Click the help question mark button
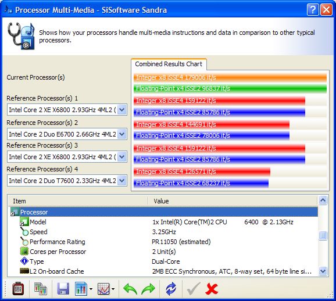This screenshot has height=301, width=336. (313, 10)
